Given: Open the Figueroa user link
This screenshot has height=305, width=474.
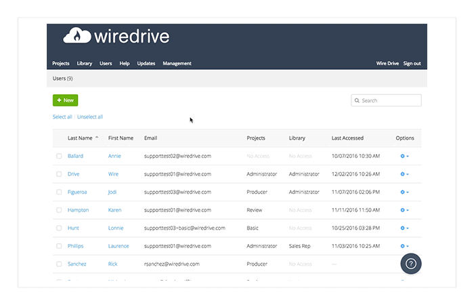Looking at the screenshot, I should pos(77,192).
